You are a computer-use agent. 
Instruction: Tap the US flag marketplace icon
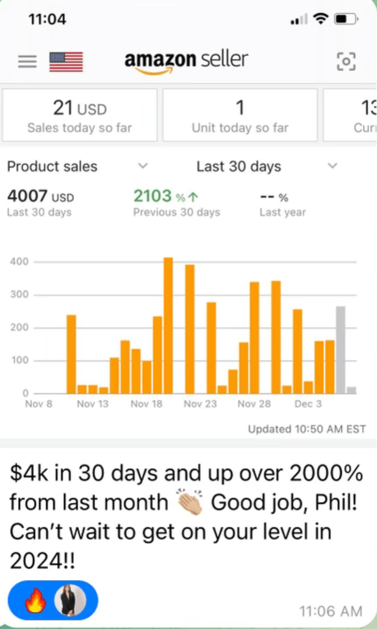(x=66, y=62)
